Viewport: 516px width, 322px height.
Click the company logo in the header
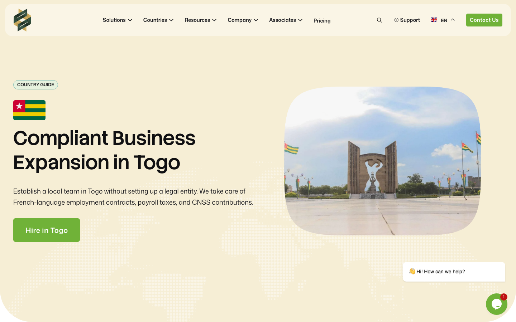click(x=22, y=20)
